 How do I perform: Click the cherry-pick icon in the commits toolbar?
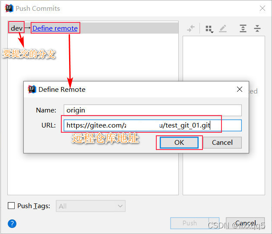tap(191, 28)
